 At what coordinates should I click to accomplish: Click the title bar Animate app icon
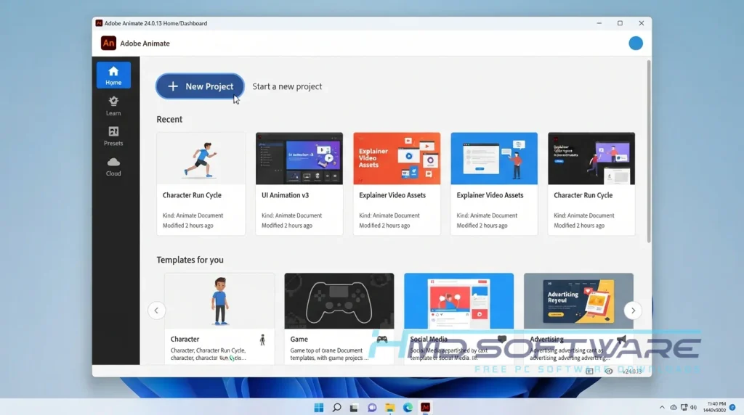tap(99, 23)
